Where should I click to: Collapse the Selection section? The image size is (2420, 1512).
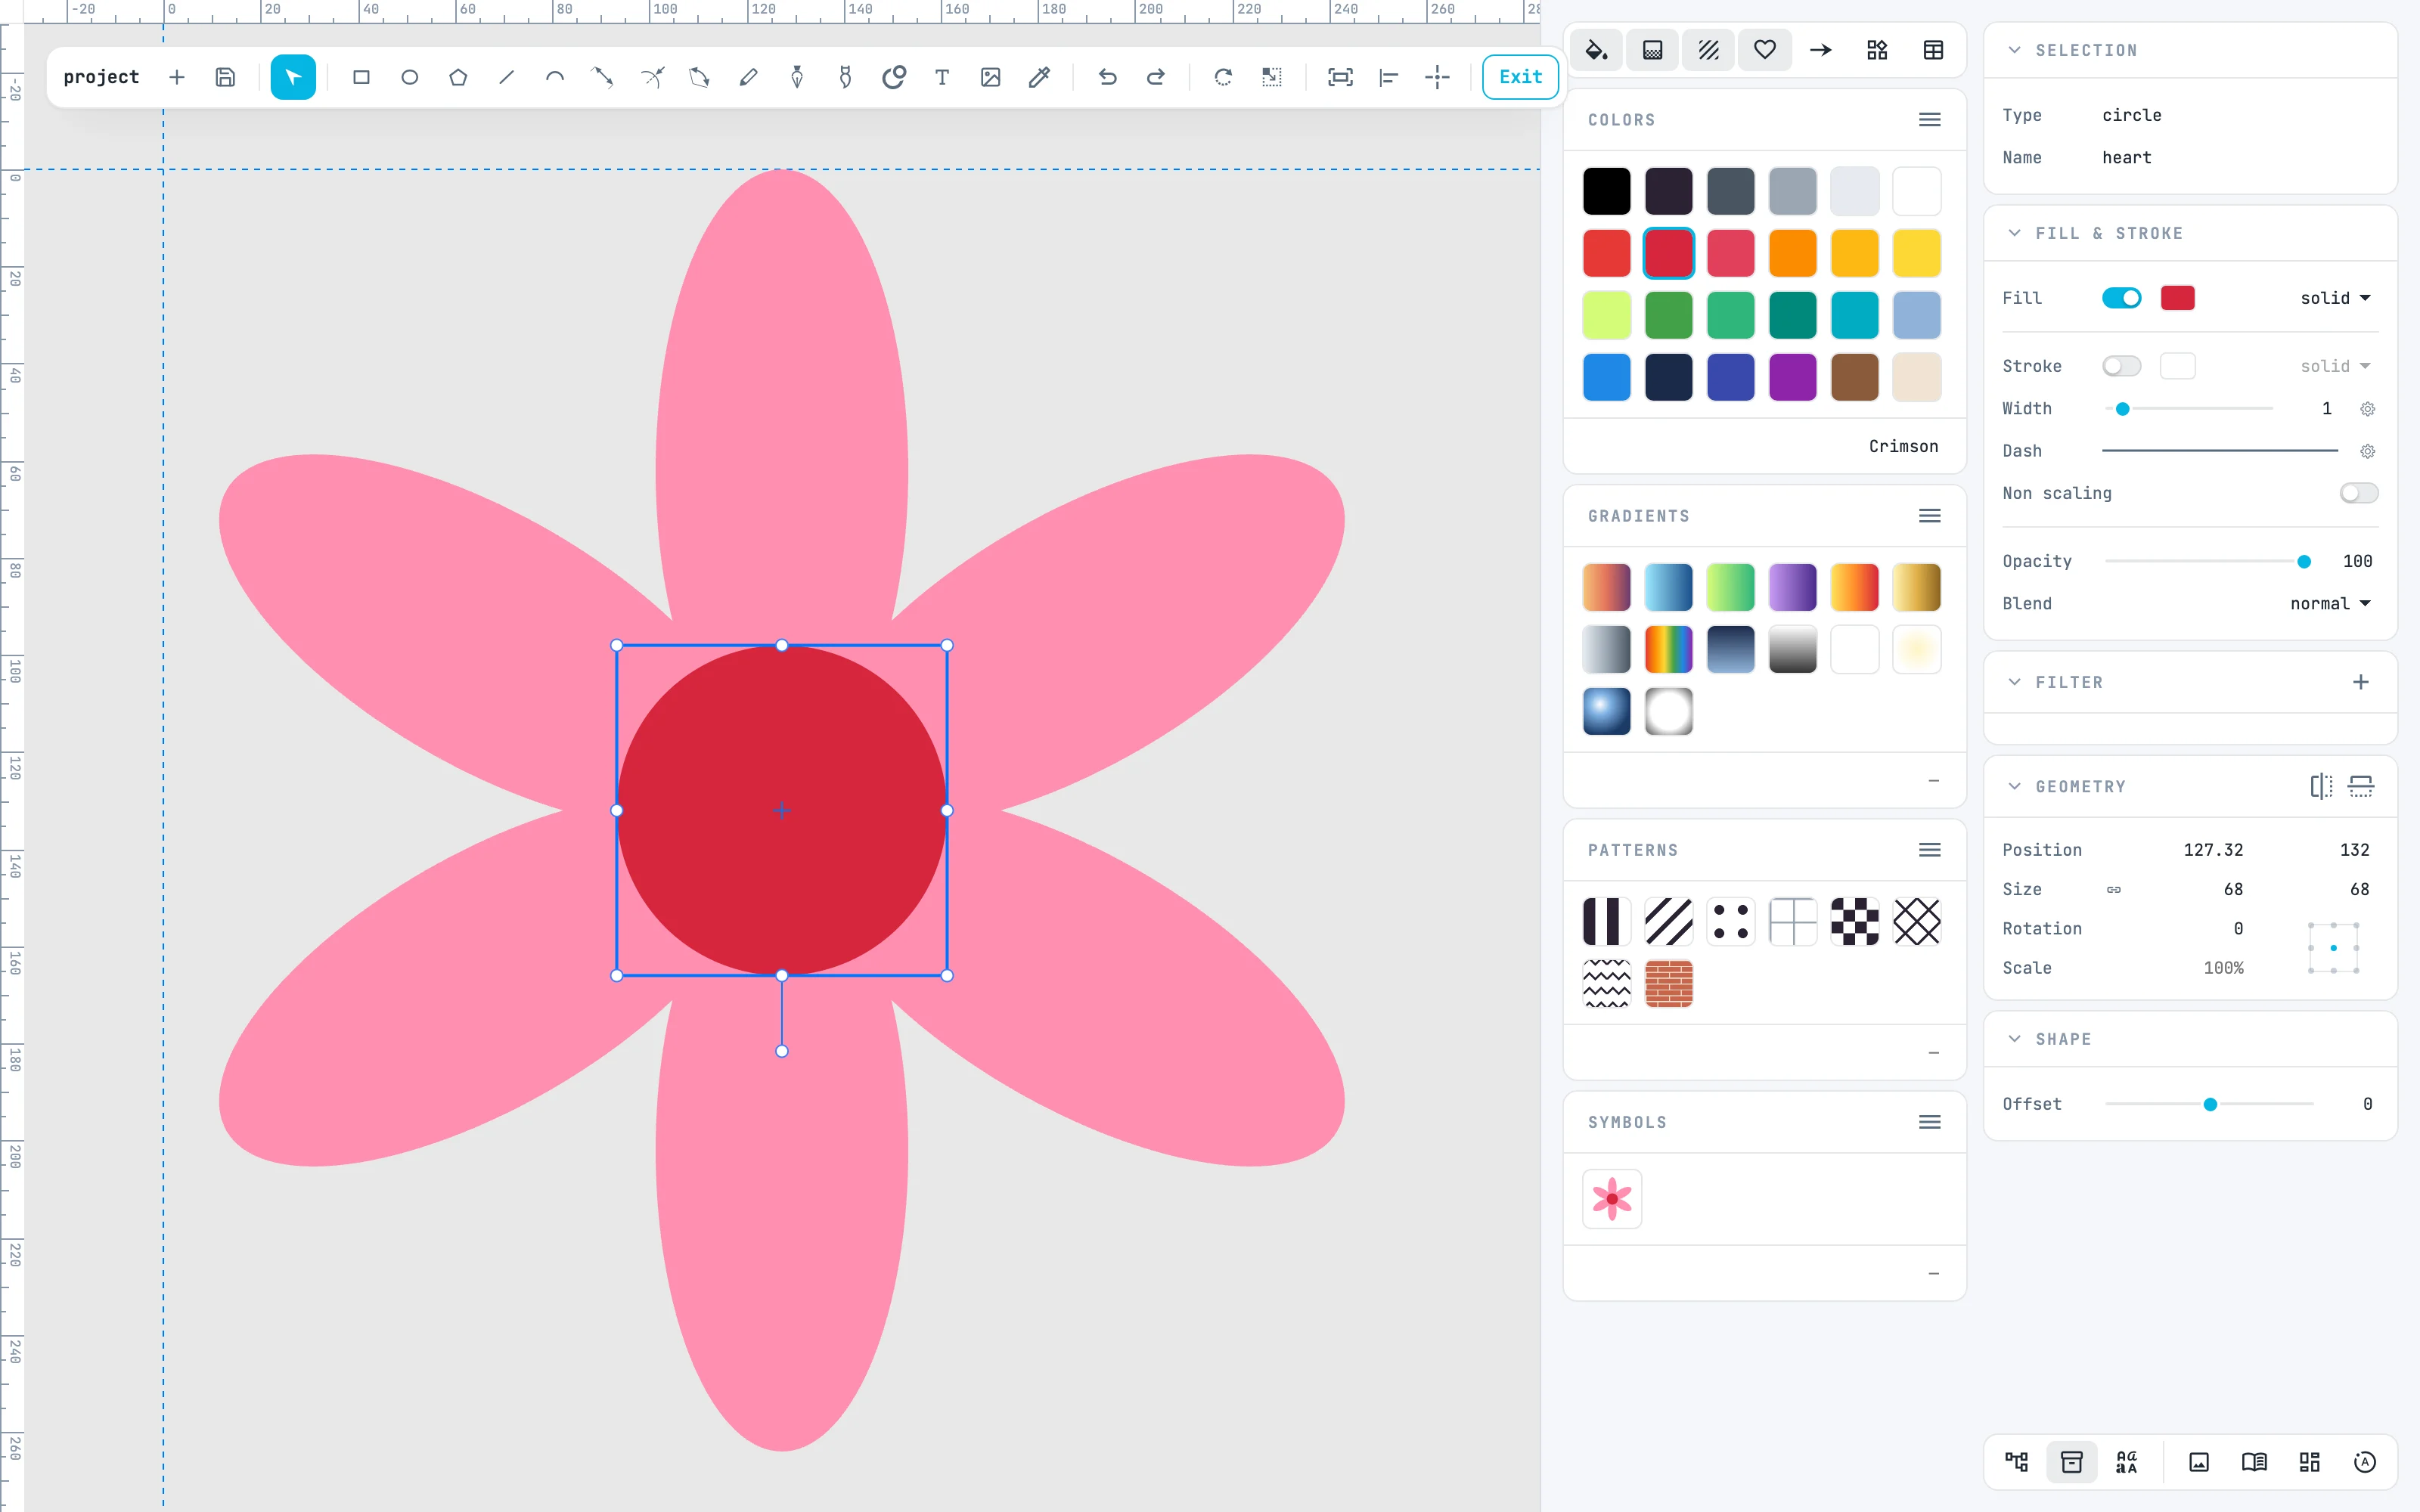coord(2014,50)
